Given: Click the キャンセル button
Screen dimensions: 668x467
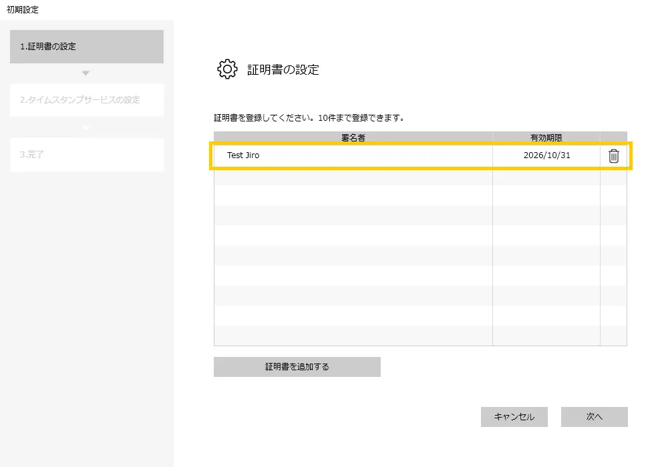Looking at the screenshot, I should (x=514, y=417).
